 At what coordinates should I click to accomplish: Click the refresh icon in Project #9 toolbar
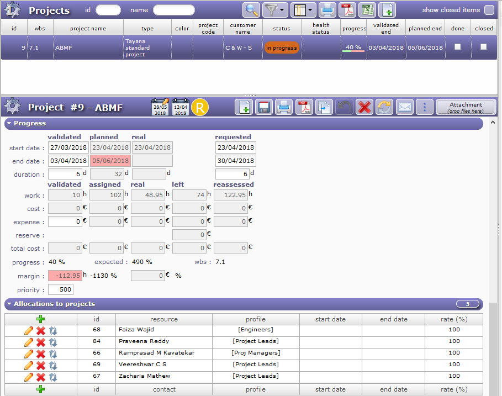(384, 107)
